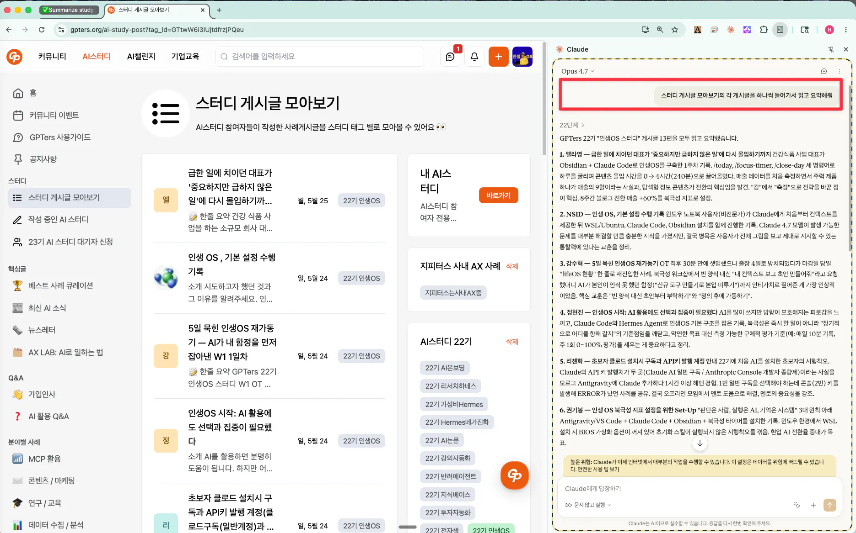Open 콘텐츠 / 마케팅 category
This screenshot has height=533, width=856.
click(70, 480)
